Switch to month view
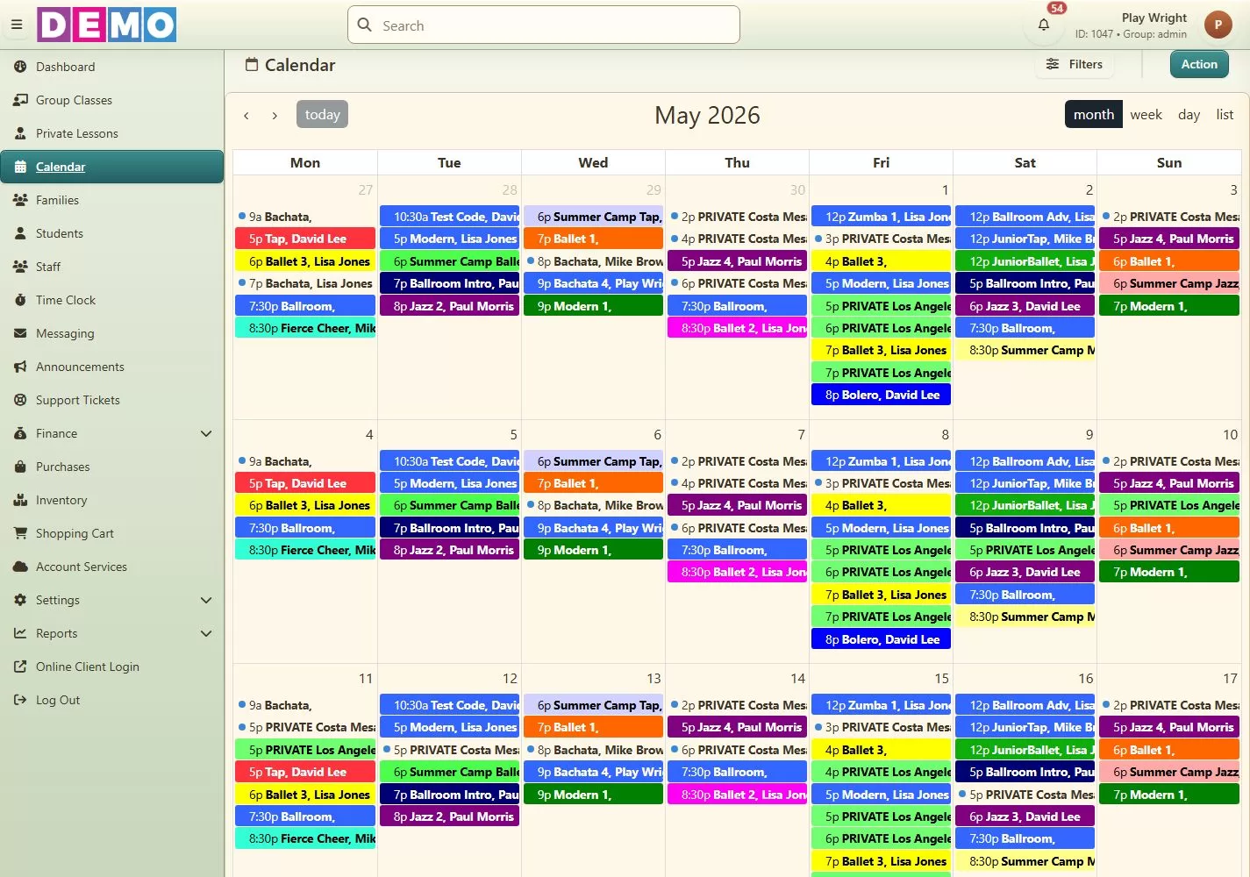The image size is (1250, 877). tap(1093, 114)
